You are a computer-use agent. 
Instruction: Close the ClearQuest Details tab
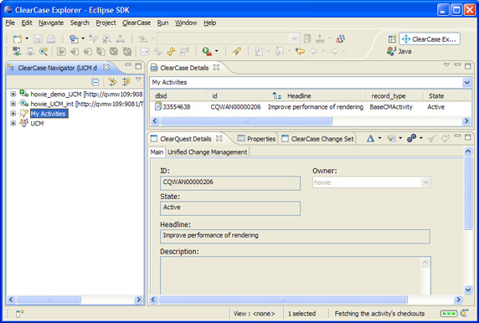pos(219,138)
